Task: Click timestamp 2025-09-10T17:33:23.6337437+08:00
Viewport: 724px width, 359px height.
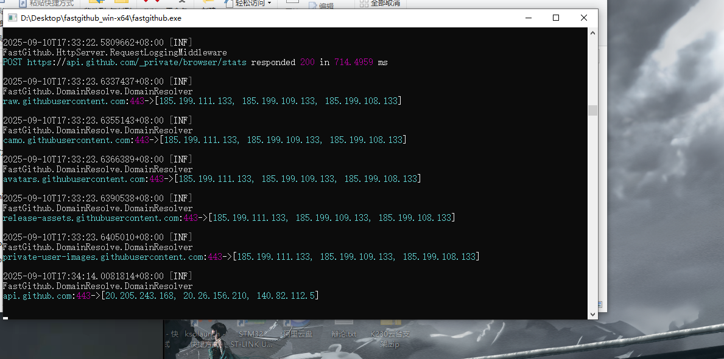Action: 83,82
